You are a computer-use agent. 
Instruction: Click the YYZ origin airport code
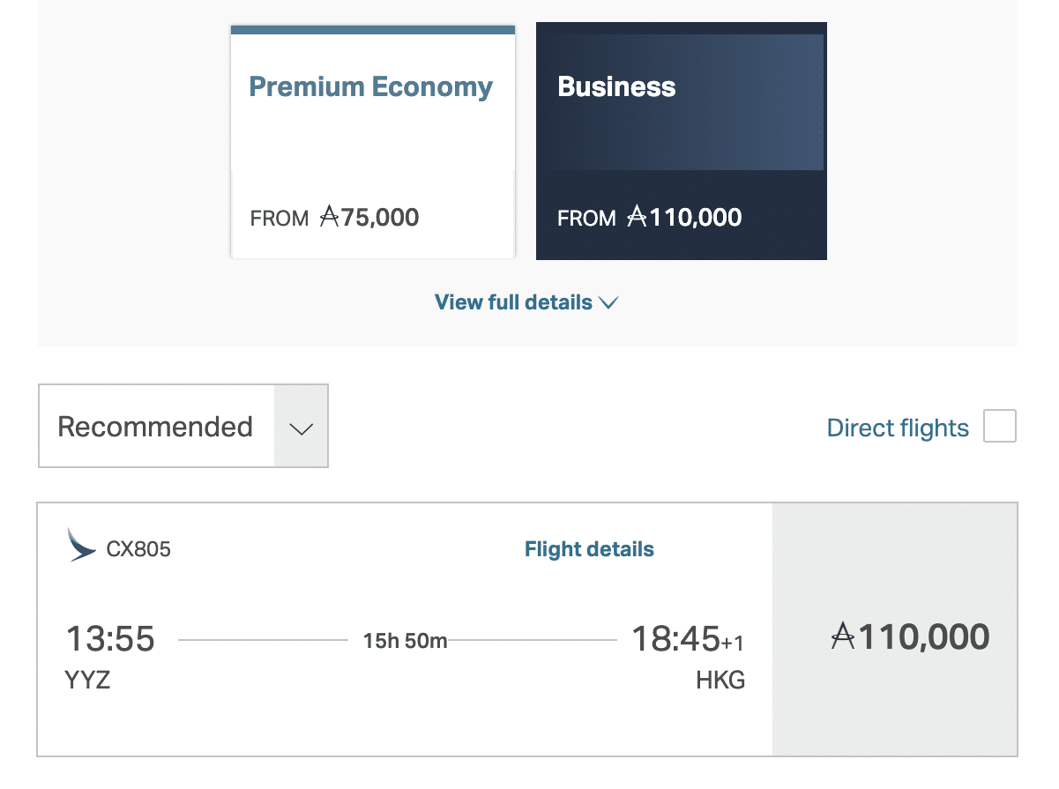(87, 681)
